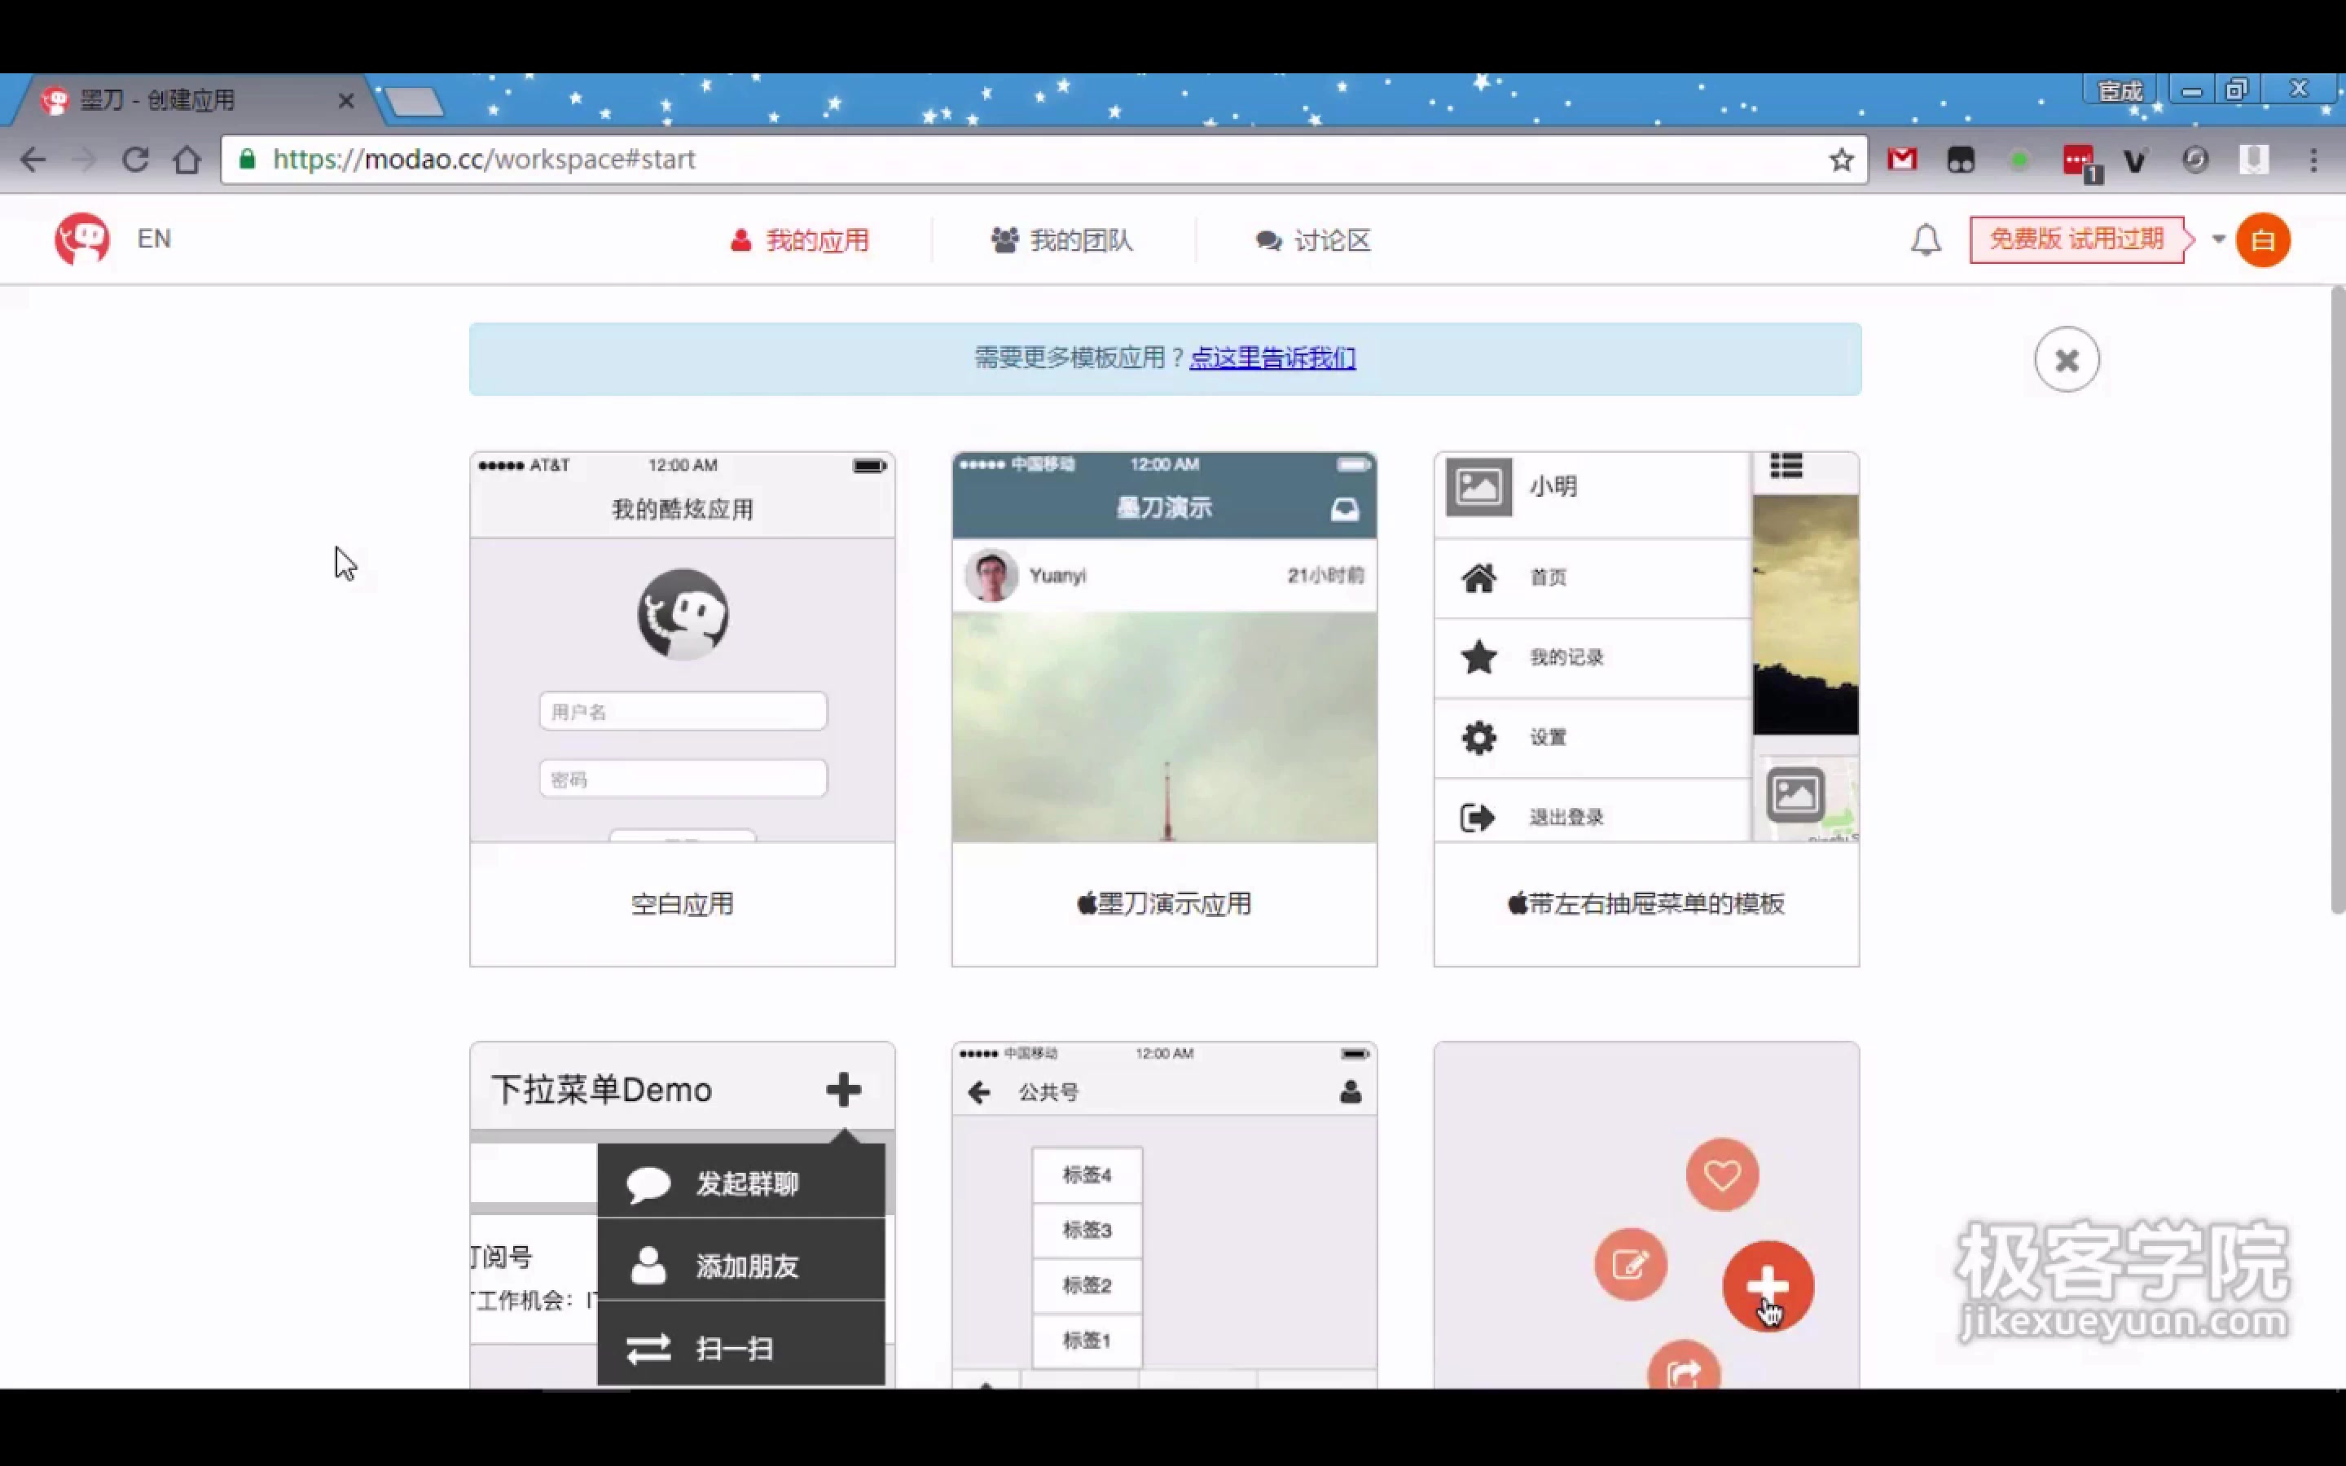The height and width of the screenshot is (1466, 2346).
Task: Expand the account dropdown arrow
Action: pos(2218,239)
